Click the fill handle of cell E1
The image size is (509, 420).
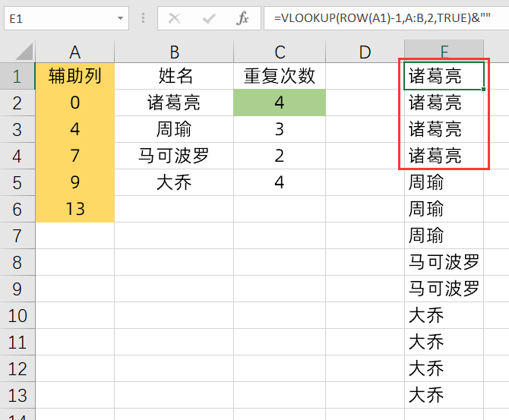click(483, 90)
